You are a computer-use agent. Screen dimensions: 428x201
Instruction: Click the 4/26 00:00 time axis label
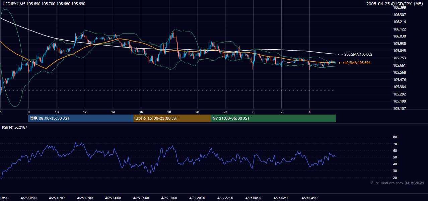tap(253, 198)
